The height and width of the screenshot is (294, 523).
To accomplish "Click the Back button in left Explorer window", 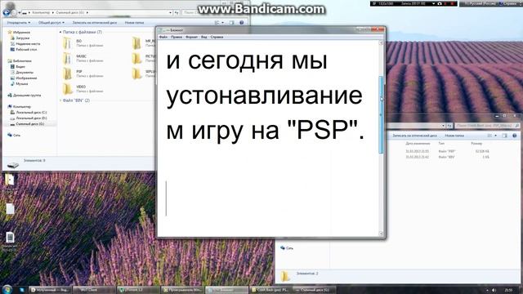I will pyautogui.click(x=6, y=13).
